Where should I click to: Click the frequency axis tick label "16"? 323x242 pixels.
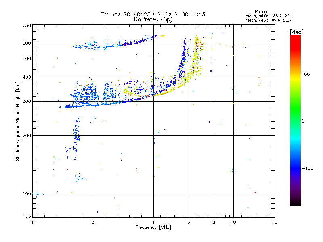point(275,222)
